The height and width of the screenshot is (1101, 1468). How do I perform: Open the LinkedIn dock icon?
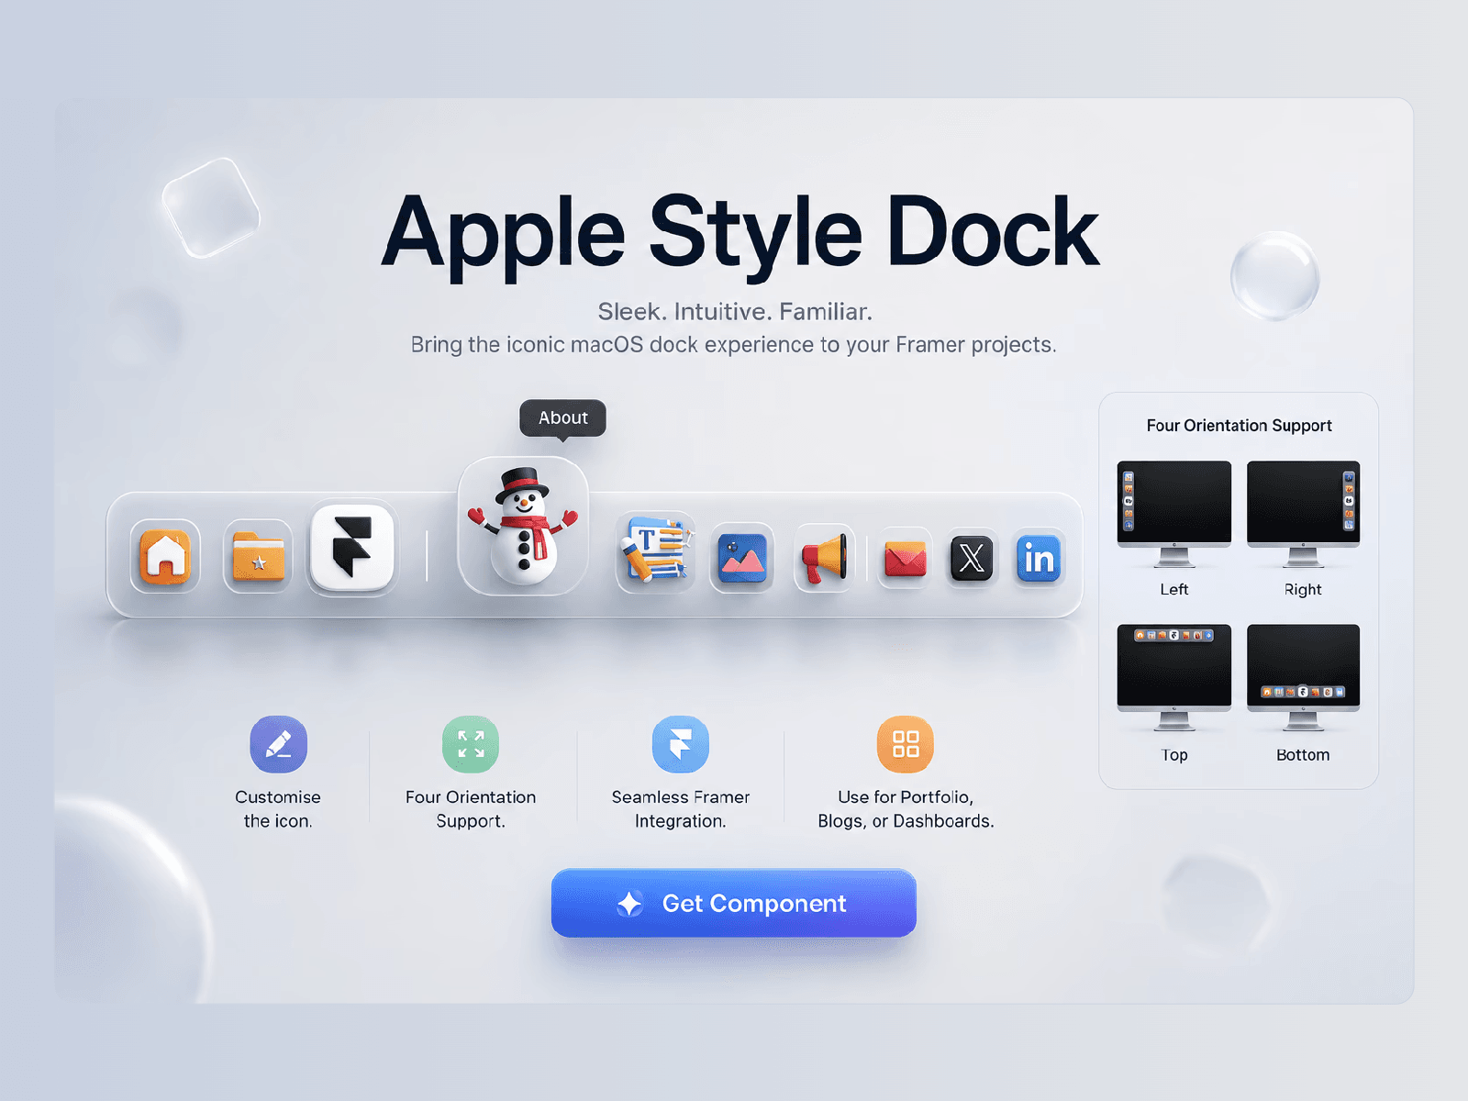[1039, 558]
